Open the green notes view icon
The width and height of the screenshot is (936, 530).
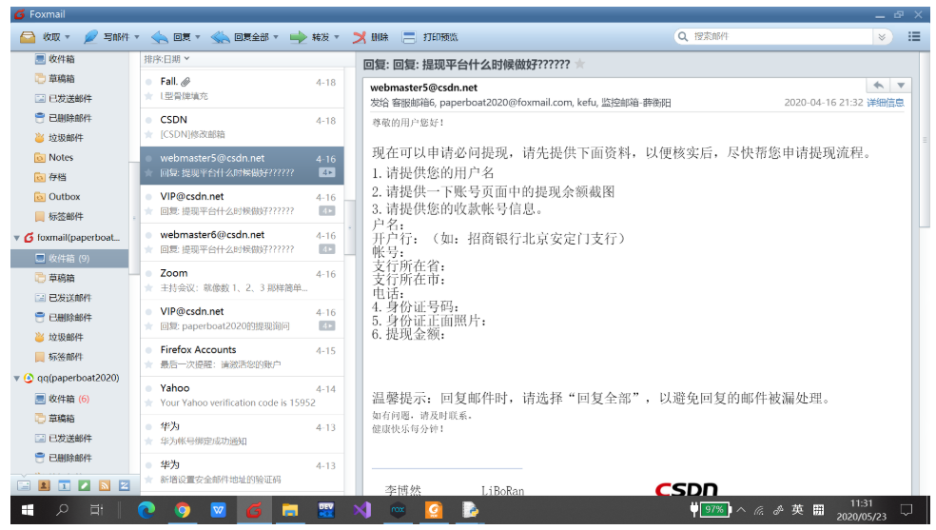coord(84,486)
